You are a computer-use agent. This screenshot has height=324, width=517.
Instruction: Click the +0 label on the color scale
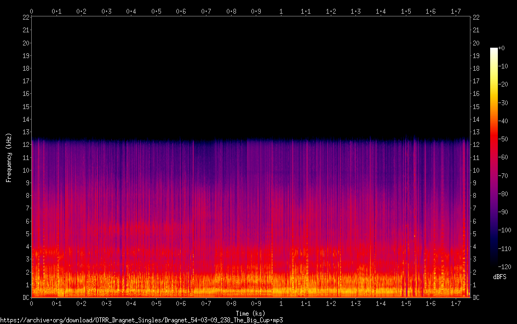tap(502, 48)
